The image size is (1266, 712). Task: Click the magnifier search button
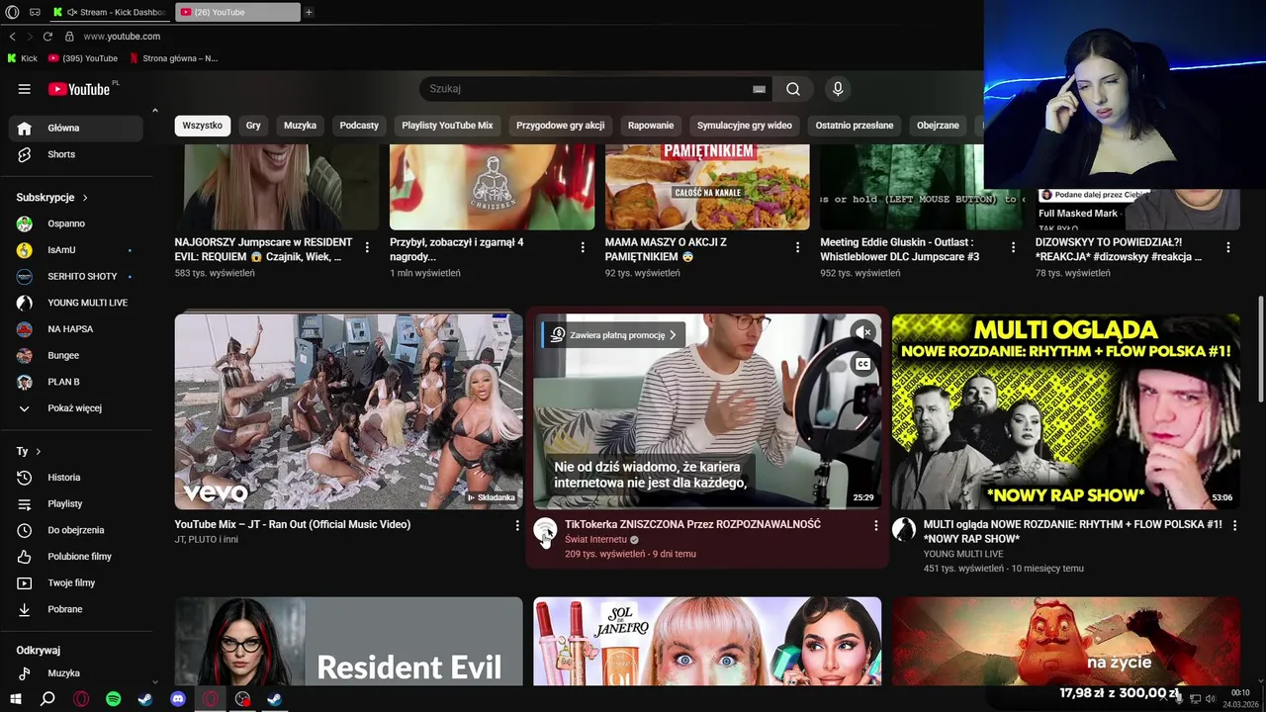click(x=793, y=89)
